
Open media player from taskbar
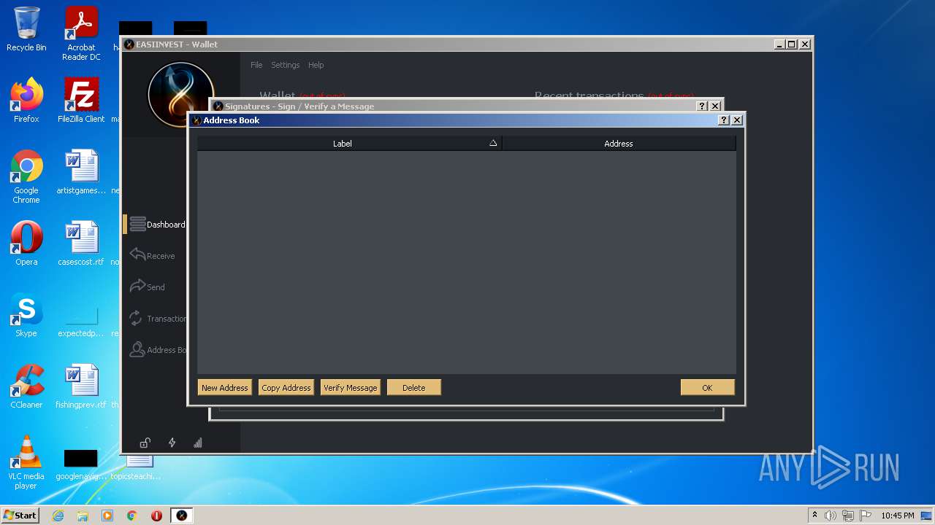pos(107,516)
